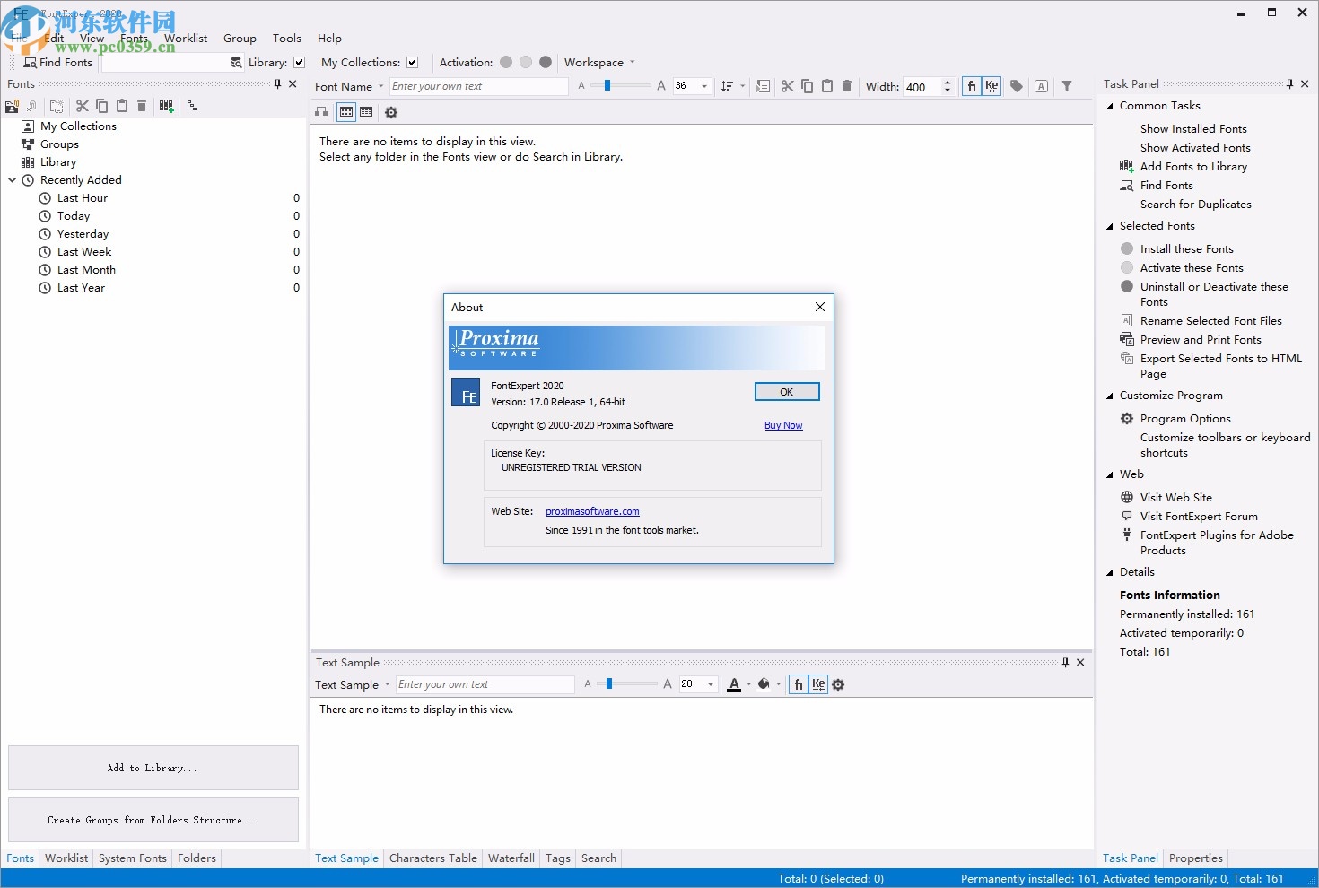Image resolution: width=1319 pixels, height=888 pixels.
Task: Click the Buy Now link
Action: coord(783,426)
